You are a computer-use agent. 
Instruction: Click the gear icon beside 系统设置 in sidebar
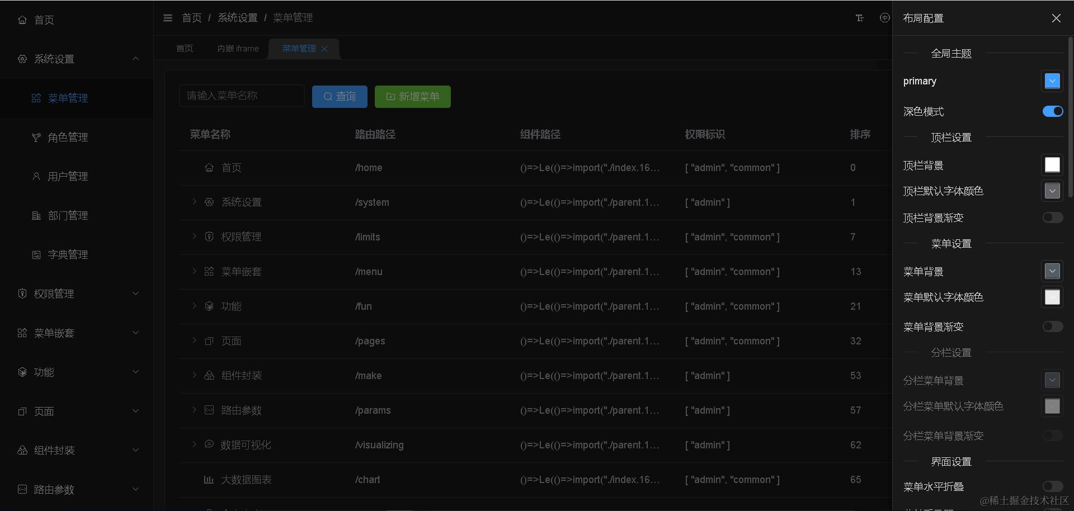[x=22, y=59]
